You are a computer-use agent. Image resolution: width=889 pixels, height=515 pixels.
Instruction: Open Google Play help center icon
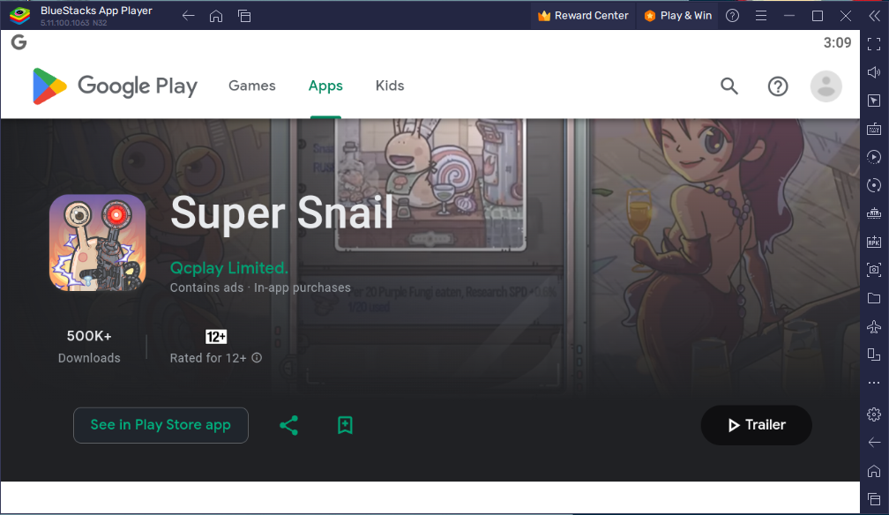778,86
